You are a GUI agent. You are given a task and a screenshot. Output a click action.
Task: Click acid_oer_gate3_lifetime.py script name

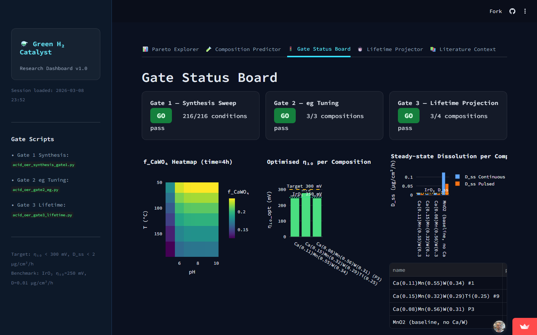coord(43,215)
